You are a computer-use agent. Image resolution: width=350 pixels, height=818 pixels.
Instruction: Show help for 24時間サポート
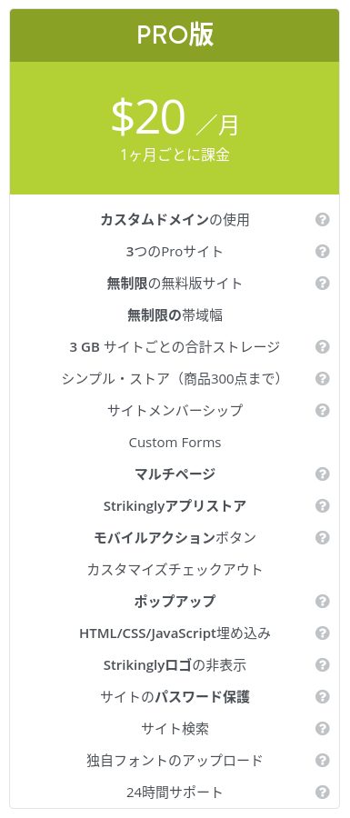[x=323, y=793]
